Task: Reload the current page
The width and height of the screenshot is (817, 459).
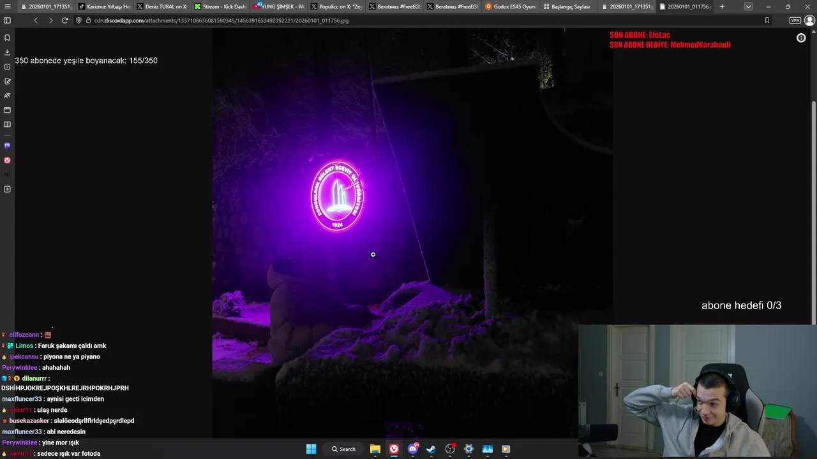Action: [64, 20]
